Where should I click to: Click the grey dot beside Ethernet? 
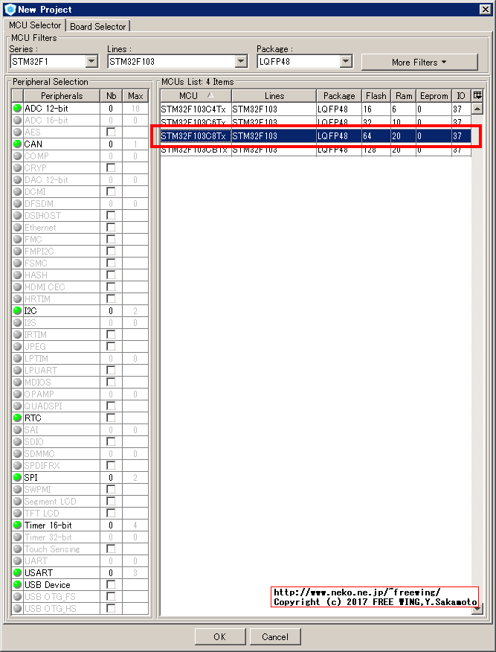pos(17,228)
